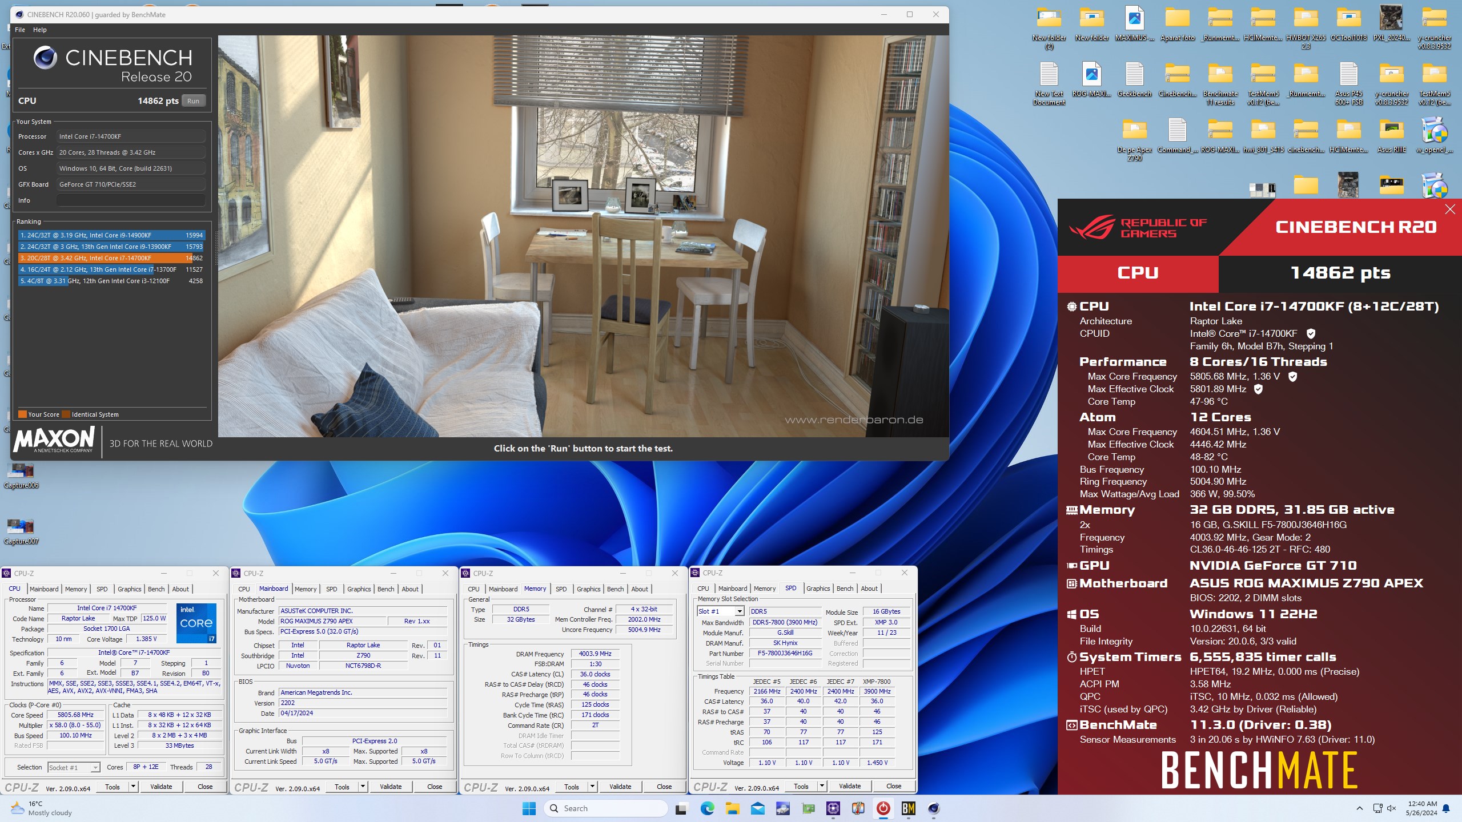Open the green GPU card taskbar icon
The width and height of the screenshot is (1462, 822).
coord(808,808)
